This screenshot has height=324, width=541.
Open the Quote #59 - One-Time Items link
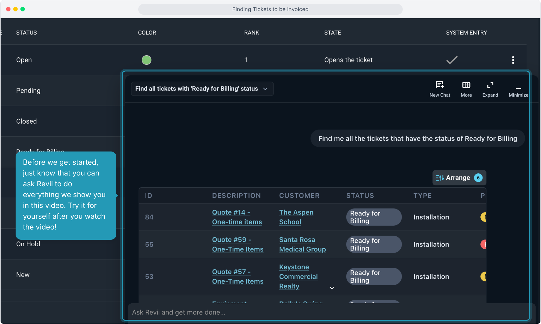pos(238,244)
